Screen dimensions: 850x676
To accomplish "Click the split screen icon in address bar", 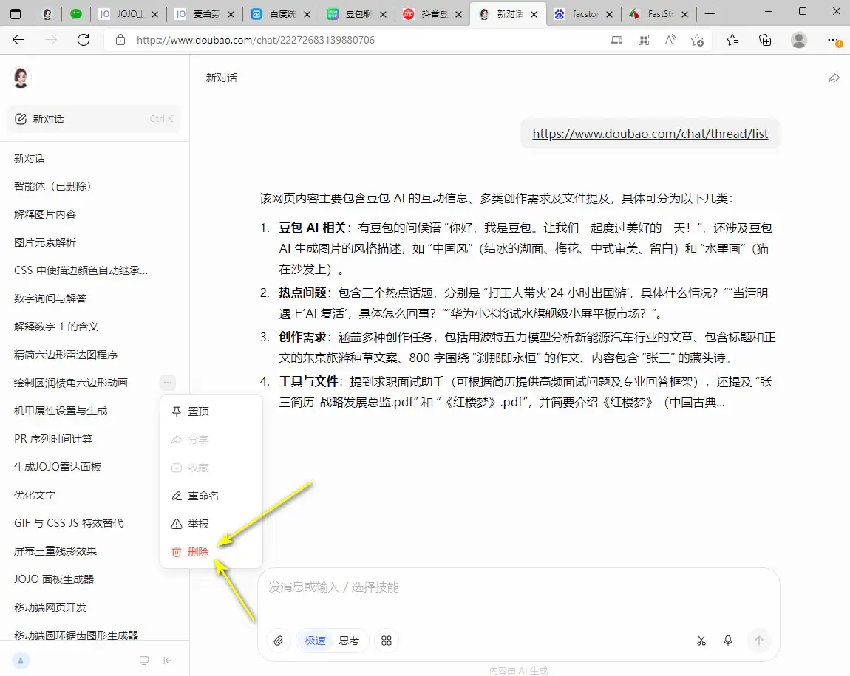I will pos(616,40).
